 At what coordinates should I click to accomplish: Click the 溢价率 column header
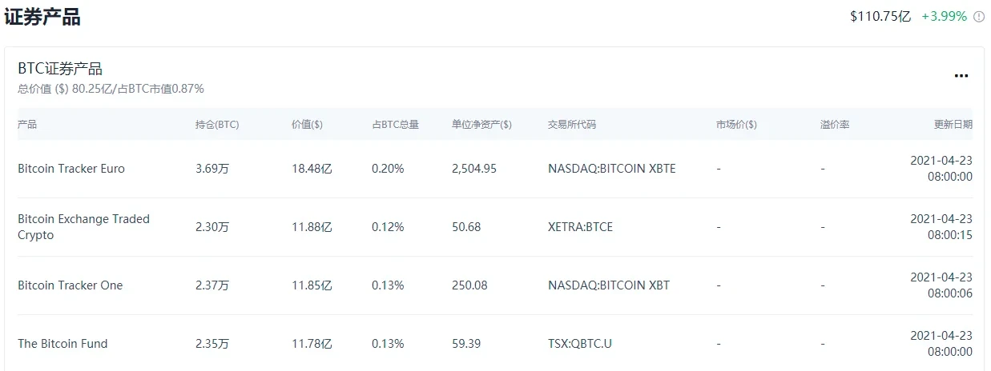coord(835,125)
